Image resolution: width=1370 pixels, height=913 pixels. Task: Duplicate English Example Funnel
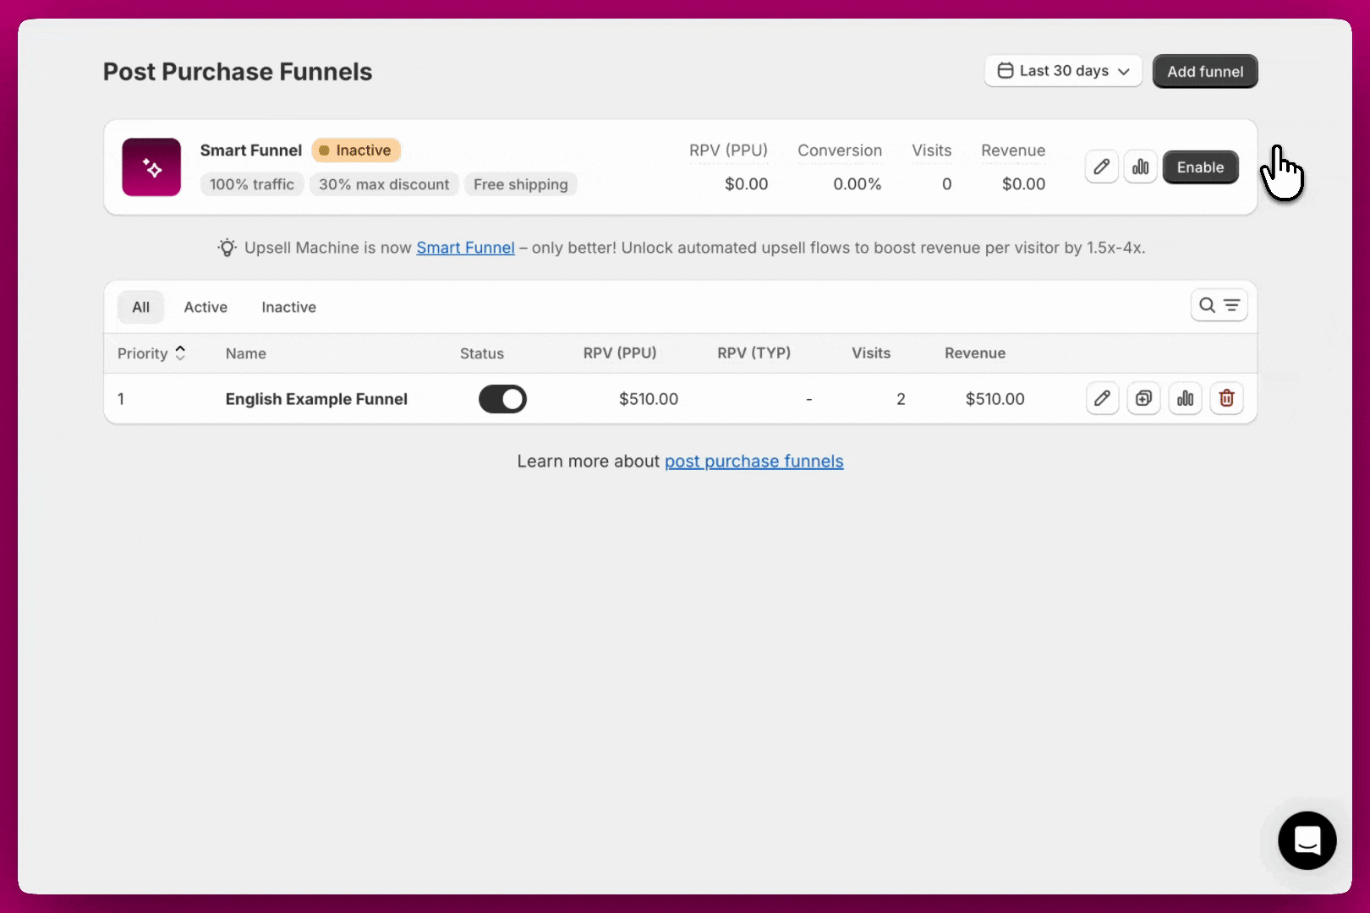point(1143,398)
